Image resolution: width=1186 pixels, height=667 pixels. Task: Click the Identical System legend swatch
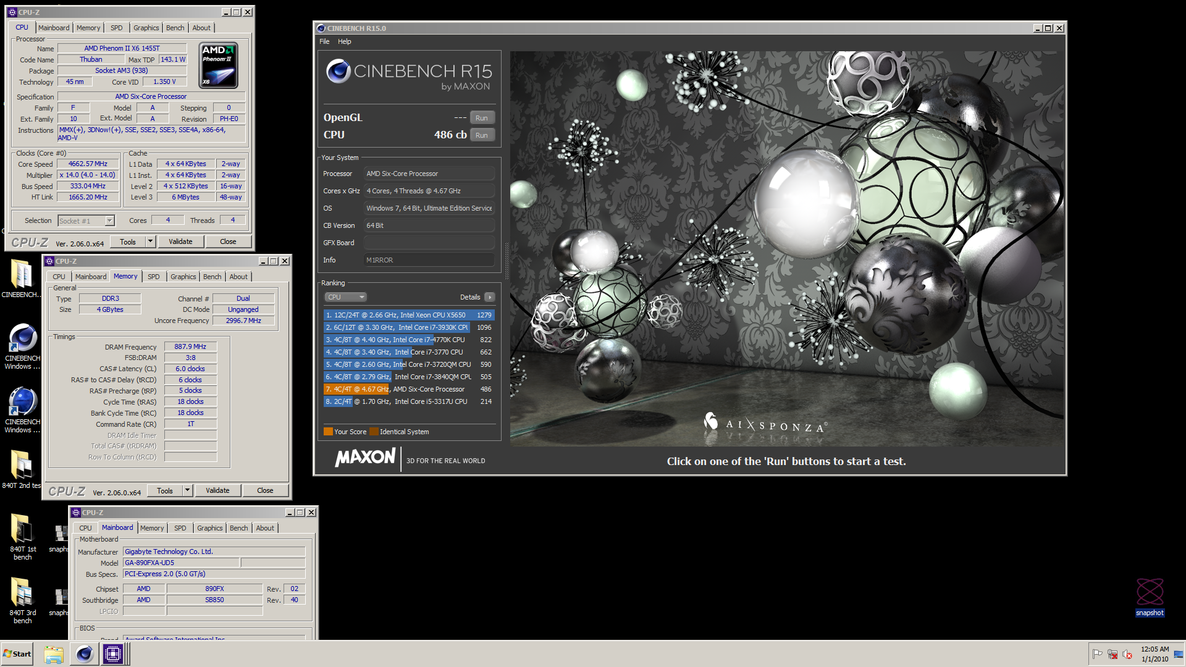click(374, 432)
